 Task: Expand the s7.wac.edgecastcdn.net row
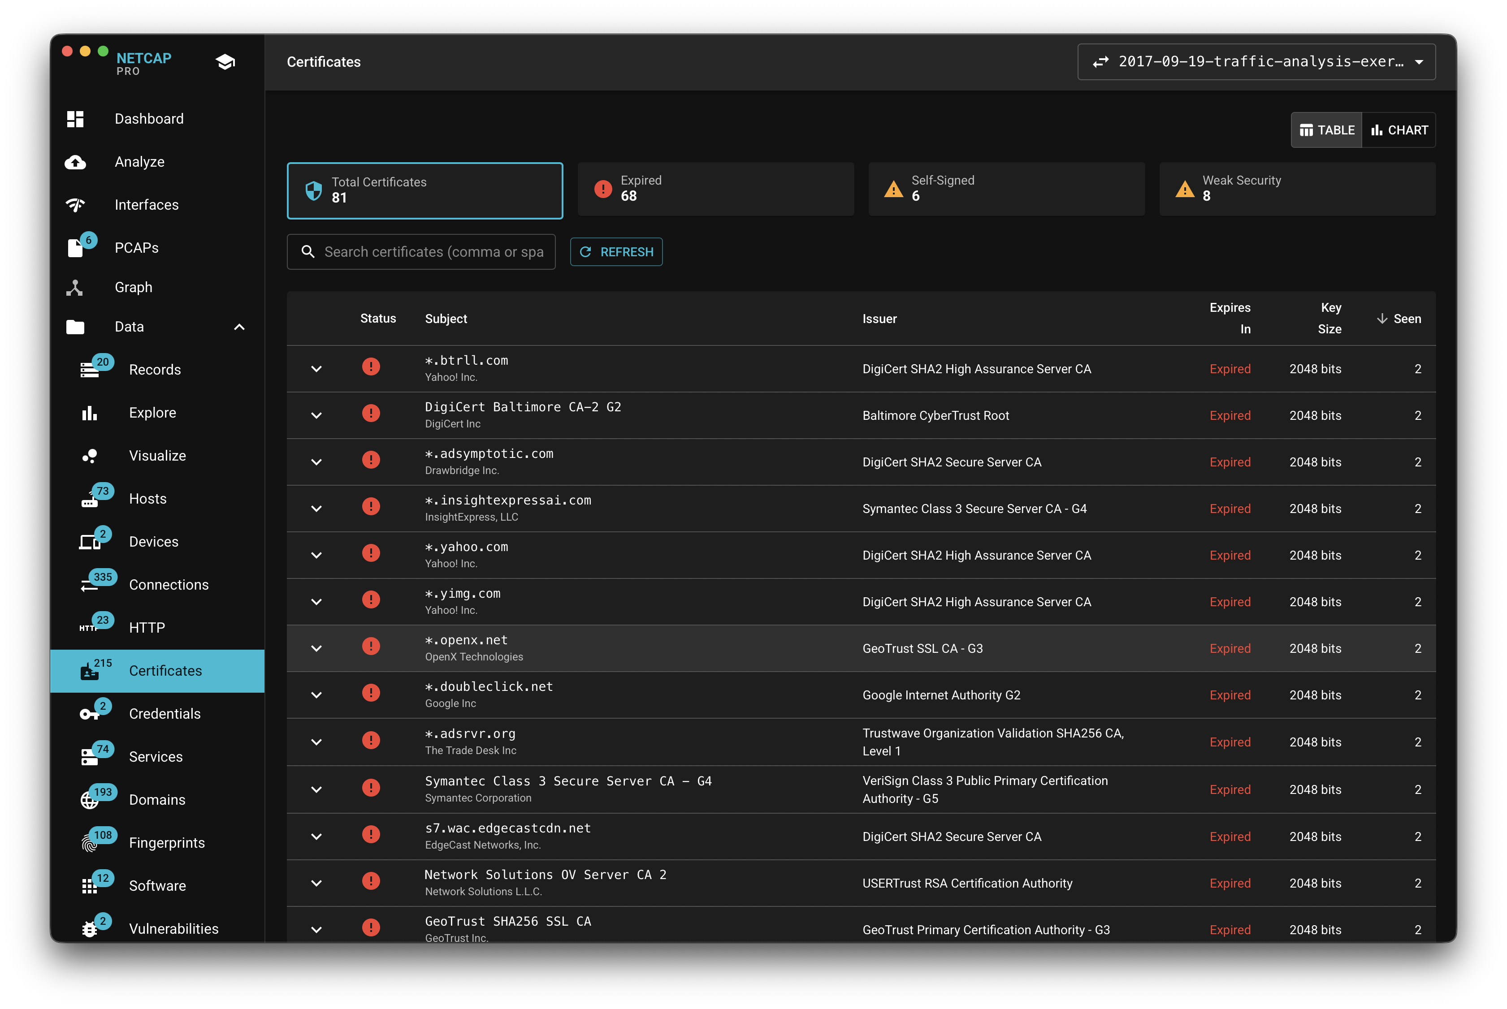click(x=316, y=837)
